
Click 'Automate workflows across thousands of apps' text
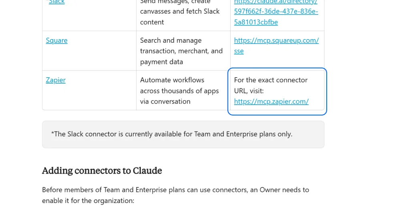(179, 86)
